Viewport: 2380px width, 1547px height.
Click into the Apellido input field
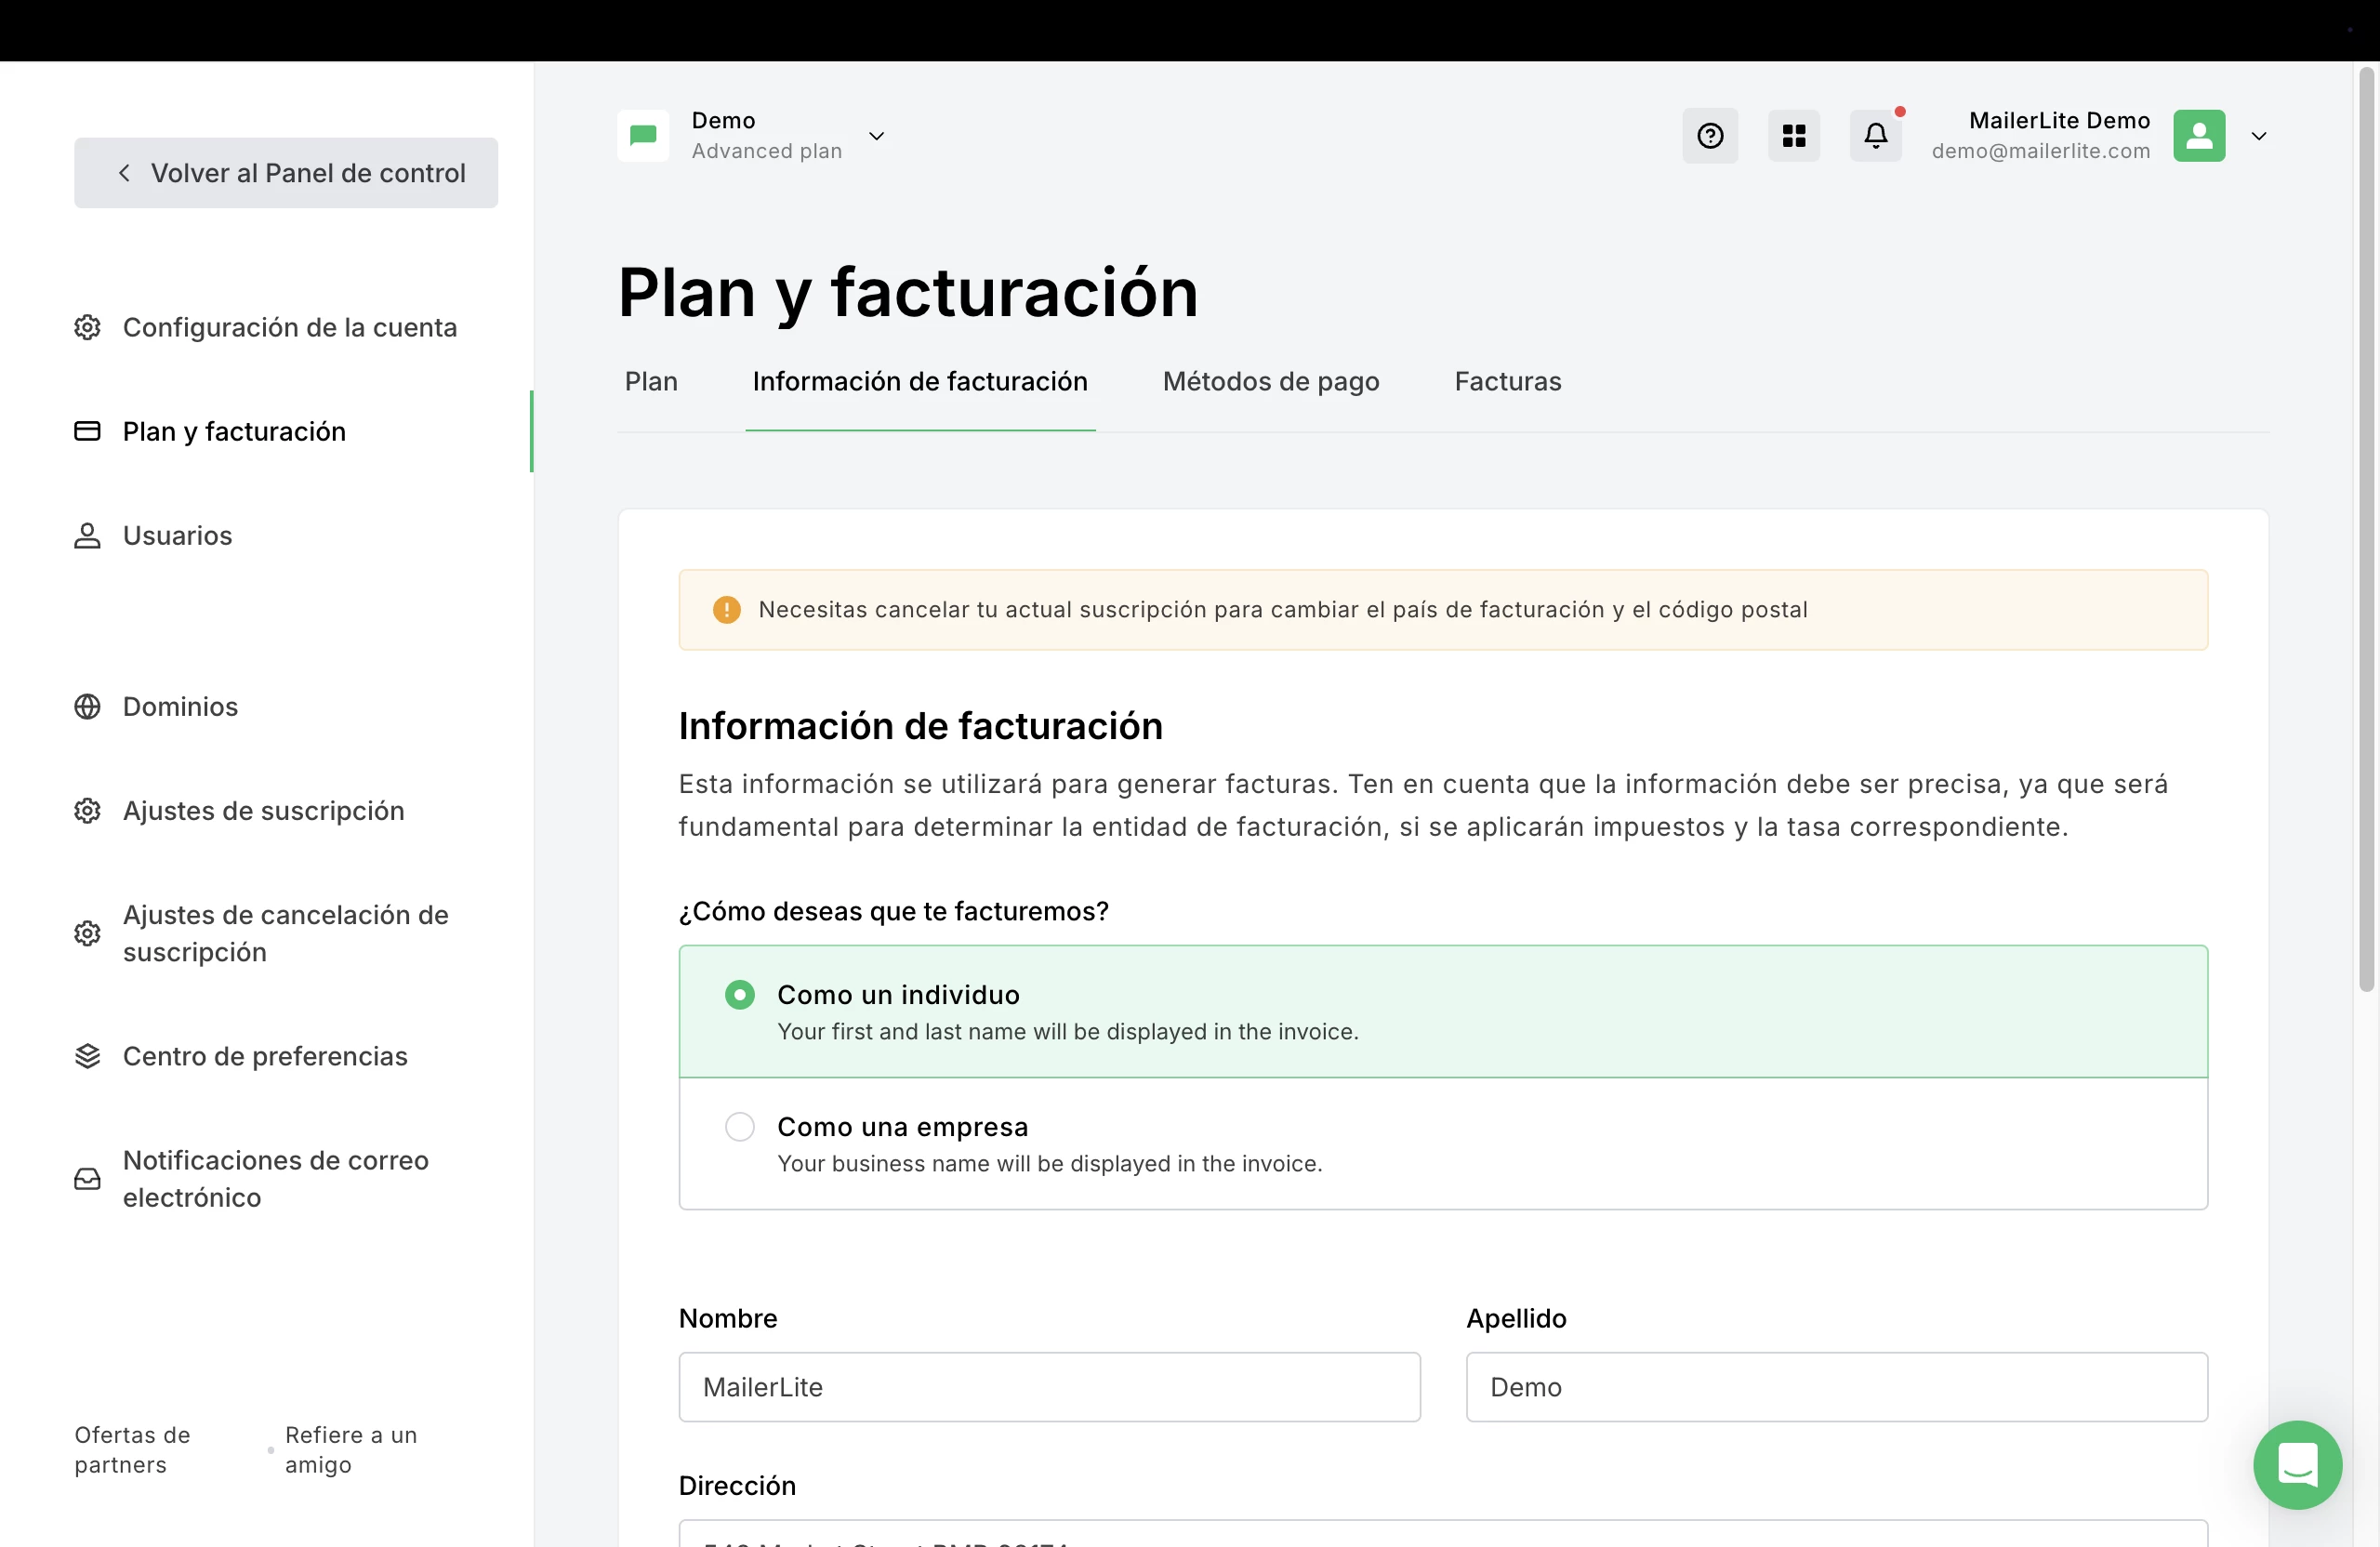[1836, 1387]
